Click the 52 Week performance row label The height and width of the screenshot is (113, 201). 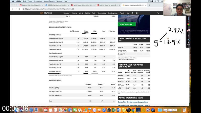121,85
